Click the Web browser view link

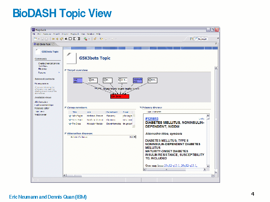click(x=40, y=114)
